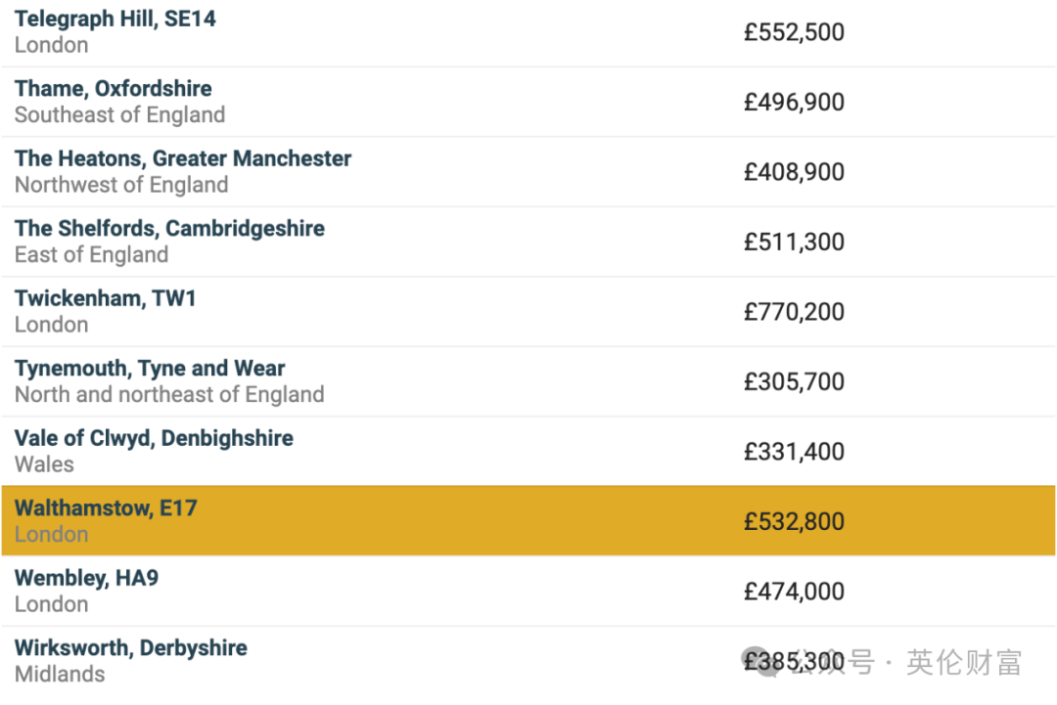Click the Southeast of England region label

(120, 115)
